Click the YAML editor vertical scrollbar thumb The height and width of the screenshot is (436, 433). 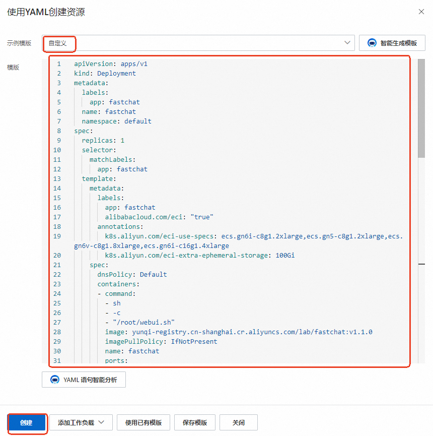[x=421, y=108]
